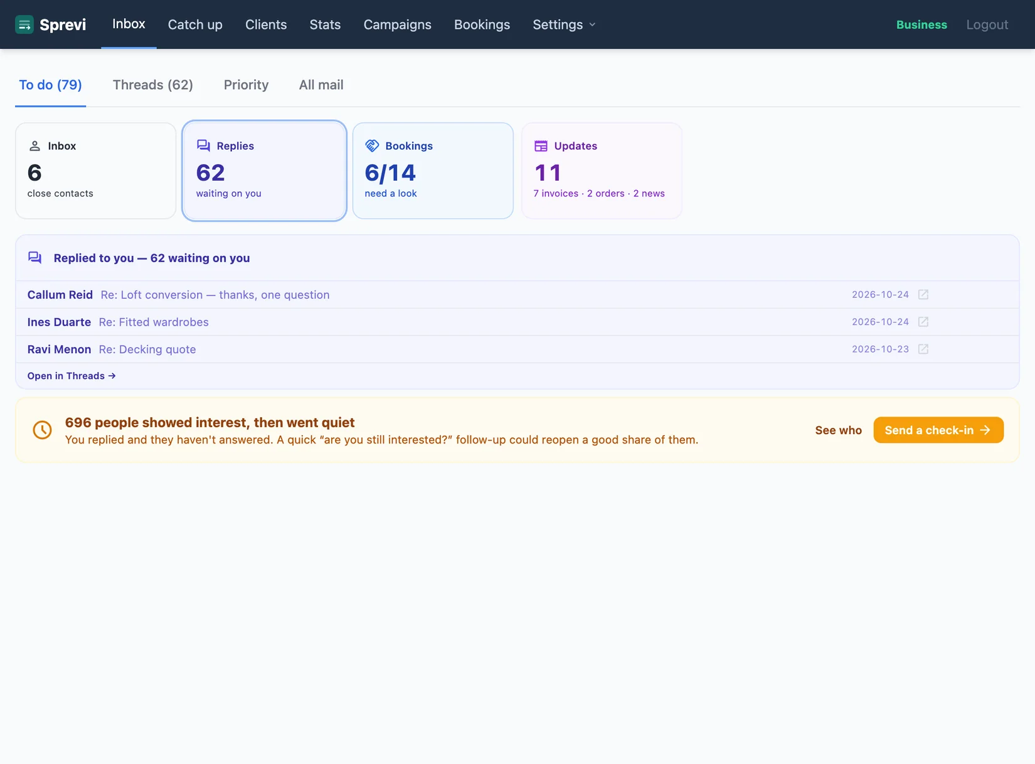Screen dimensions: 1035x764
Task: Open Ines Duarte's Fitted wardrobes reply
Action: pyautogui.click(x=517, y=322)
